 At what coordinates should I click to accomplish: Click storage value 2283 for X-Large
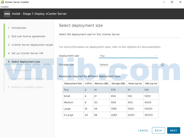(114, 115)
